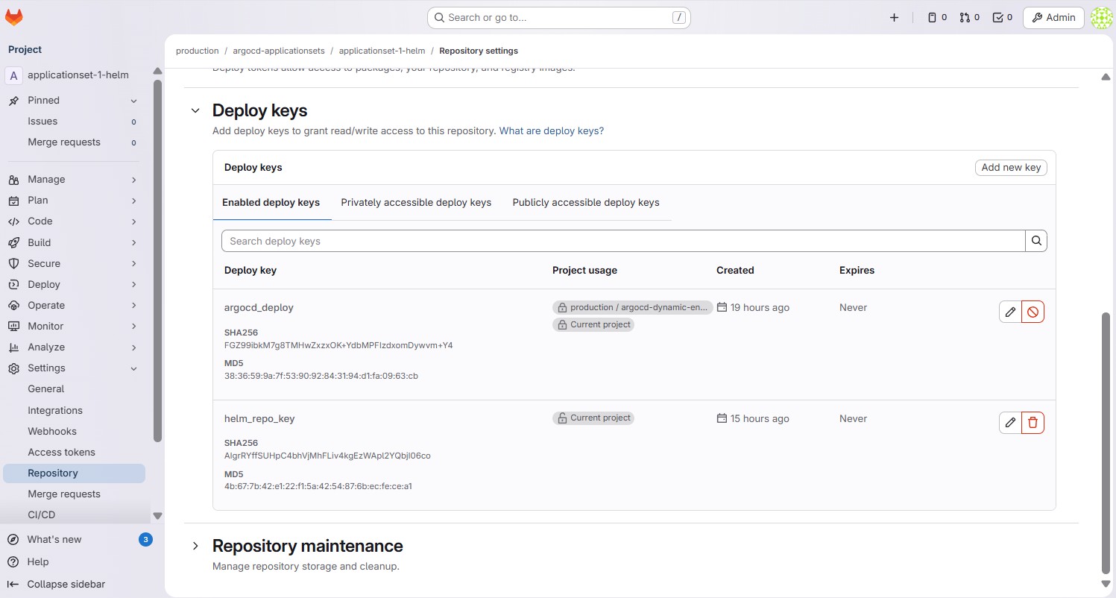
Task: Open the to-do list icon
Action: (x=1002, y=17)
